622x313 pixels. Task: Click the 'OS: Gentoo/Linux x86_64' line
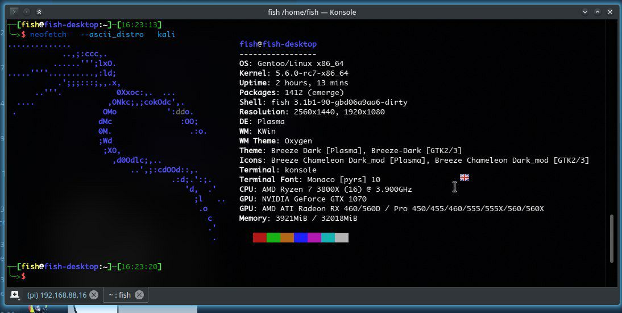(292, 64)
